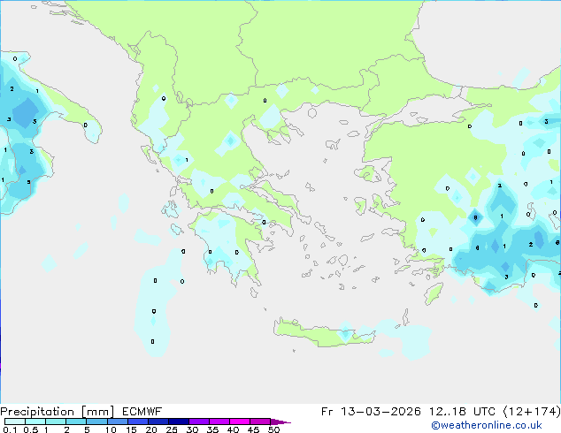Choose the 25–30 mm navy legend swatch
Viewport: 561px width, 433px height.
click(x=178, y=422)
